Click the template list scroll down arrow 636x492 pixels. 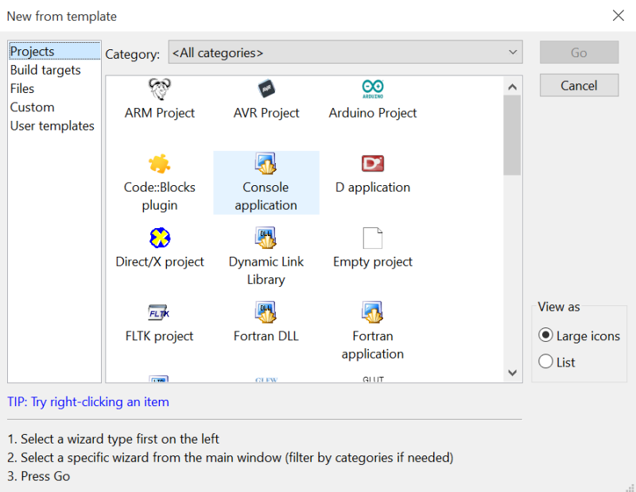coord(512,373)
